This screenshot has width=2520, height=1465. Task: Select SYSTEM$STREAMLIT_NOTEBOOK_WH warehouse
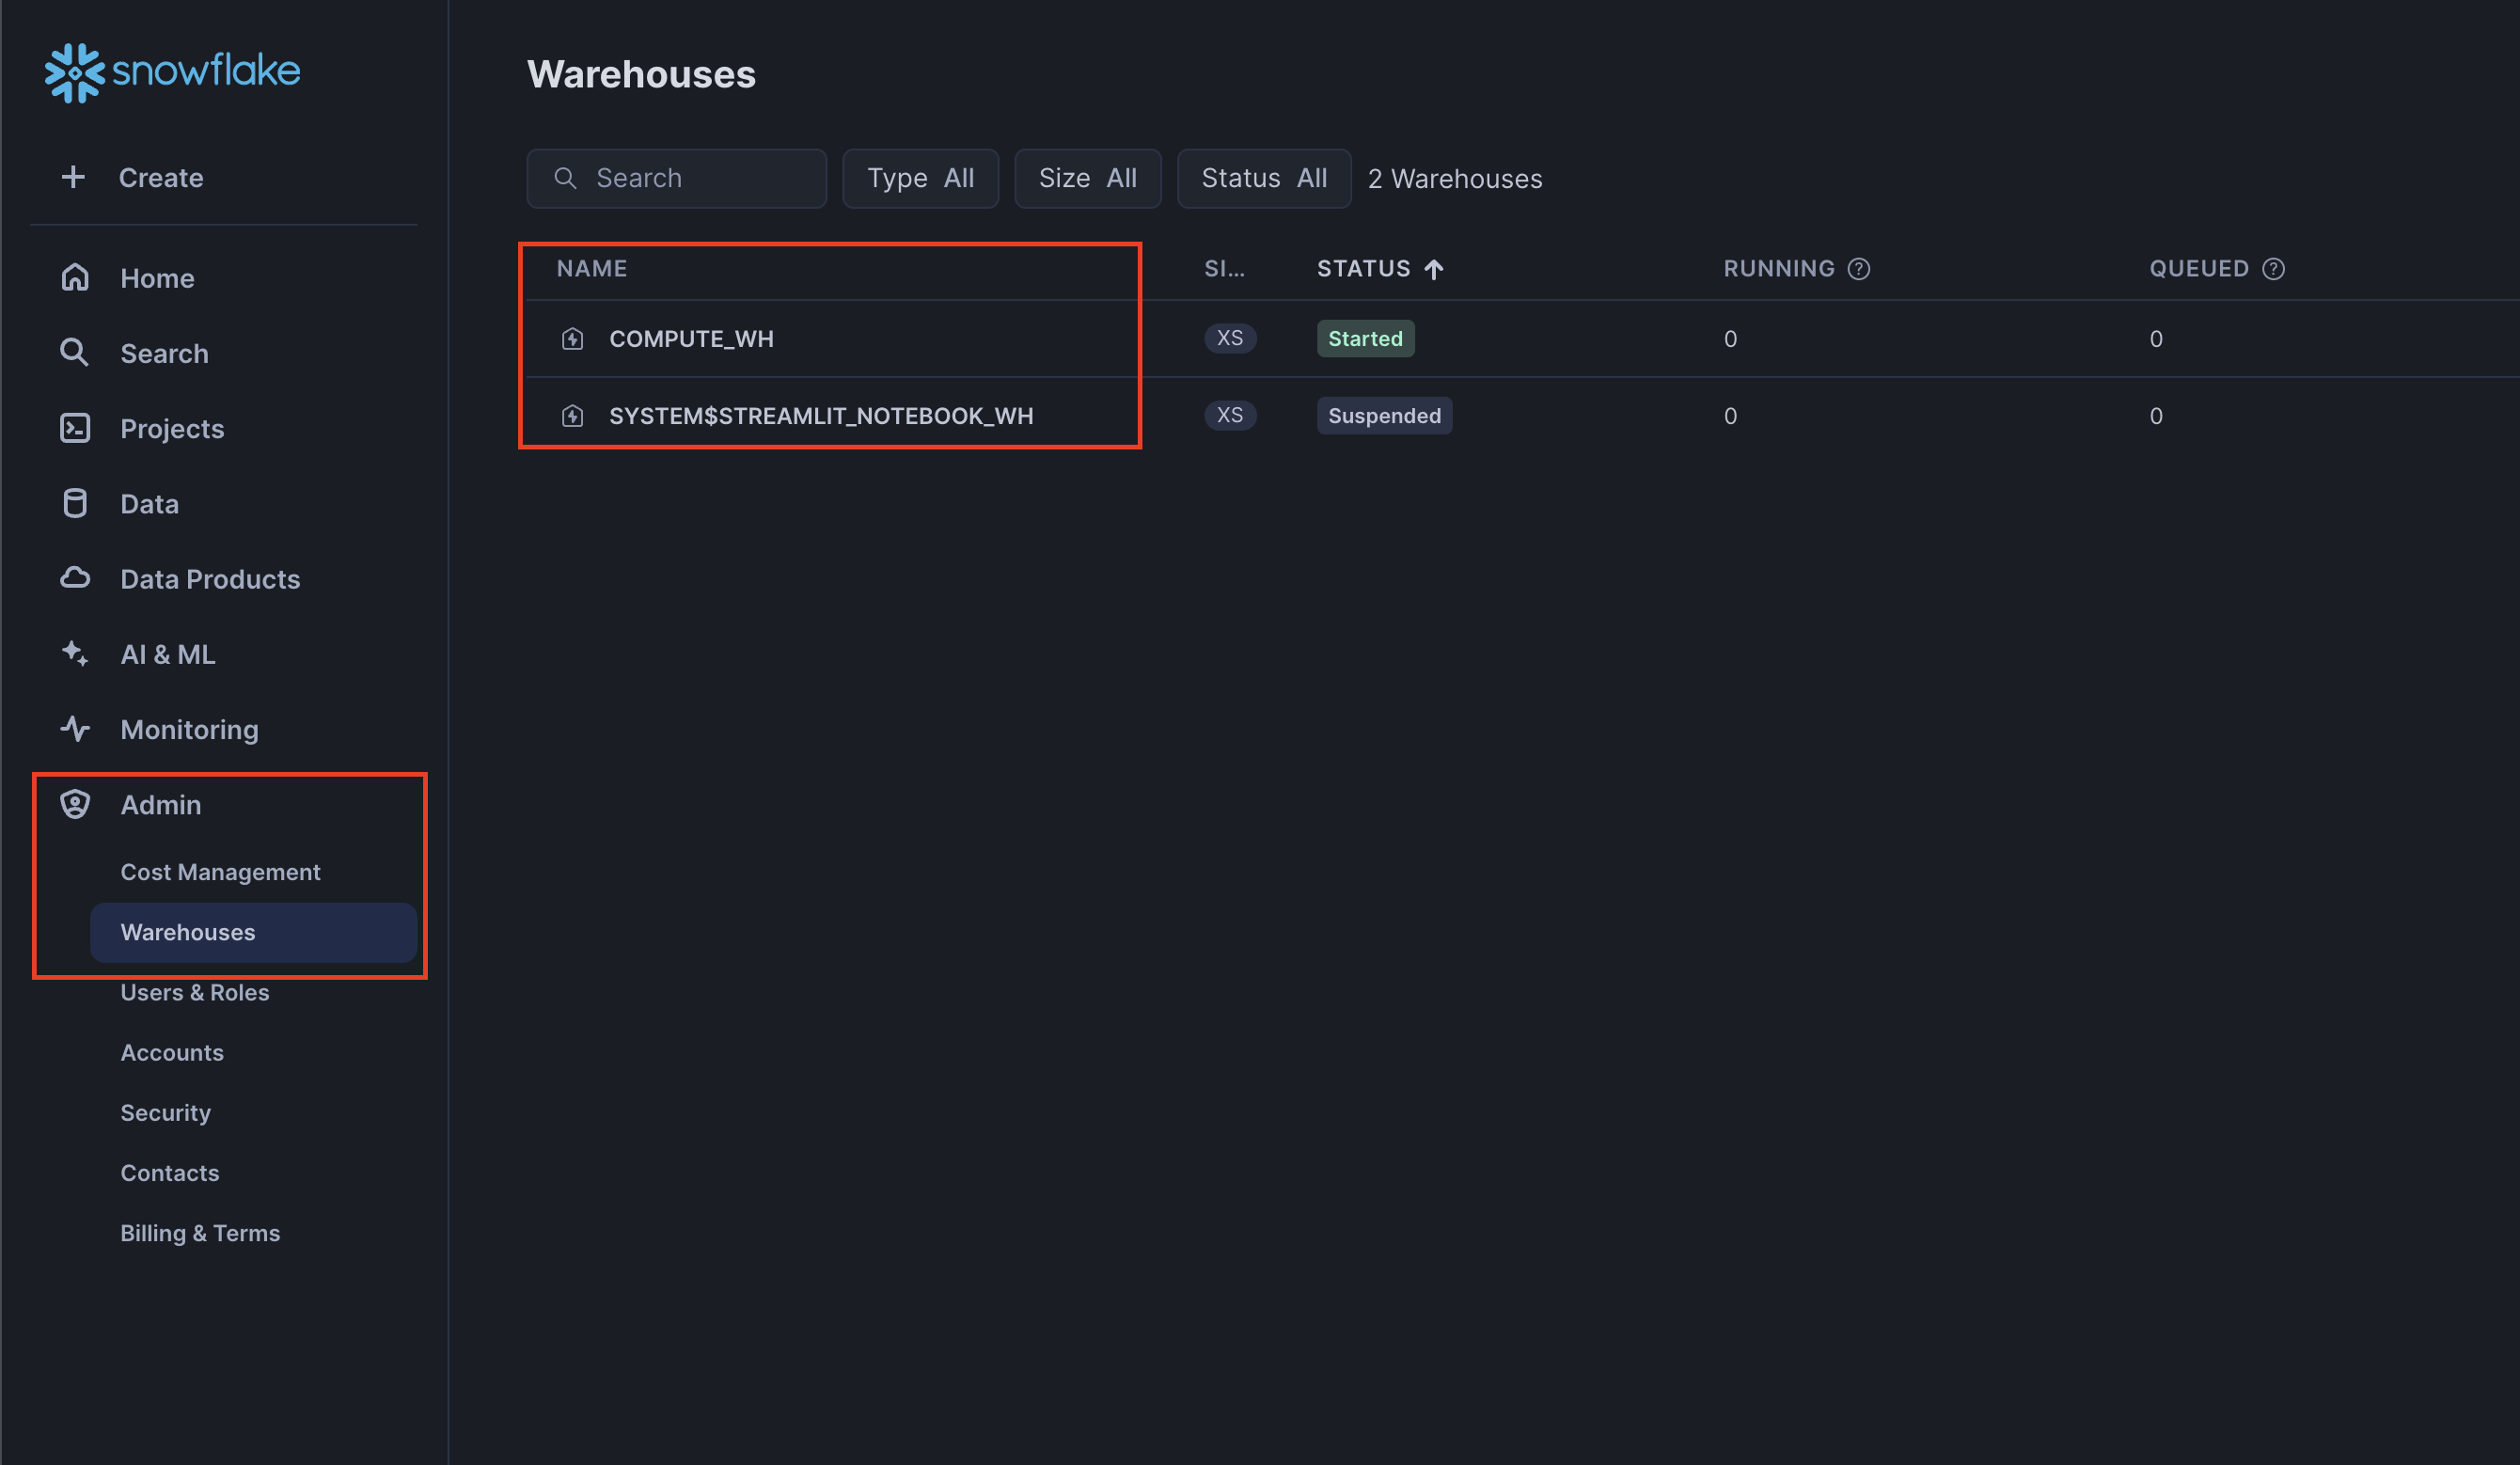[820, 415]
